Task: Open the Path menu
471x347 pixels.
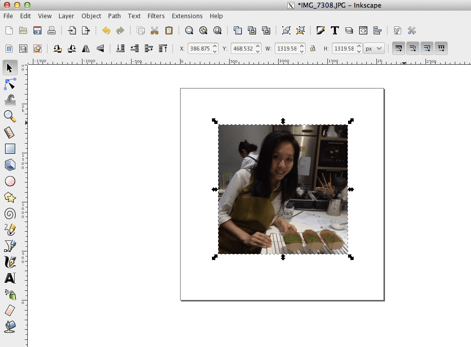Action: click(x=114, y=16)
